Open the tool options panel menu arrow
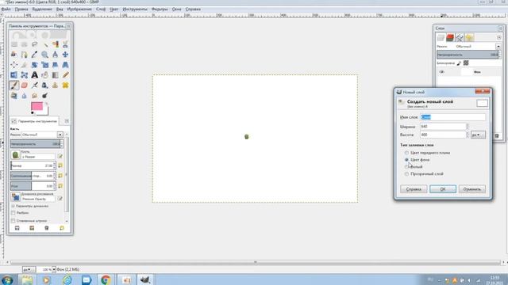508x285 pixels. coord(67,121)
